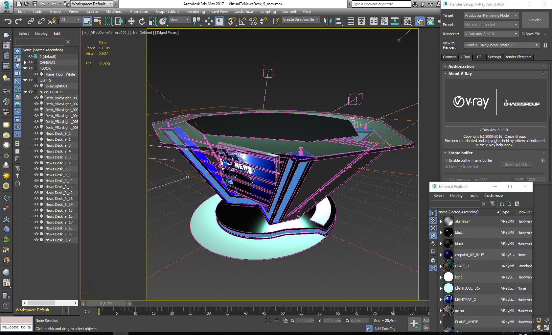
Task: Switch to the Render Elements tab
Action: pos(518,57)
